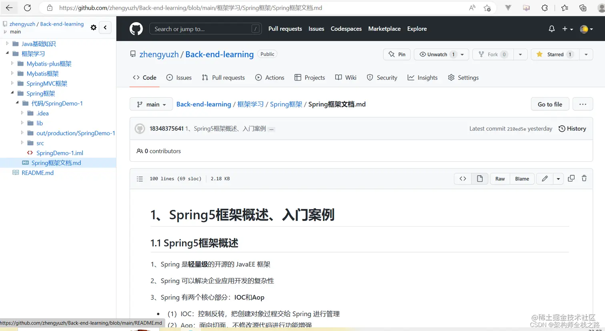The width and height of the screenshot is (605, 331).
Task: Reload the page with the refresh icon
Action: (x=27, y=8)
